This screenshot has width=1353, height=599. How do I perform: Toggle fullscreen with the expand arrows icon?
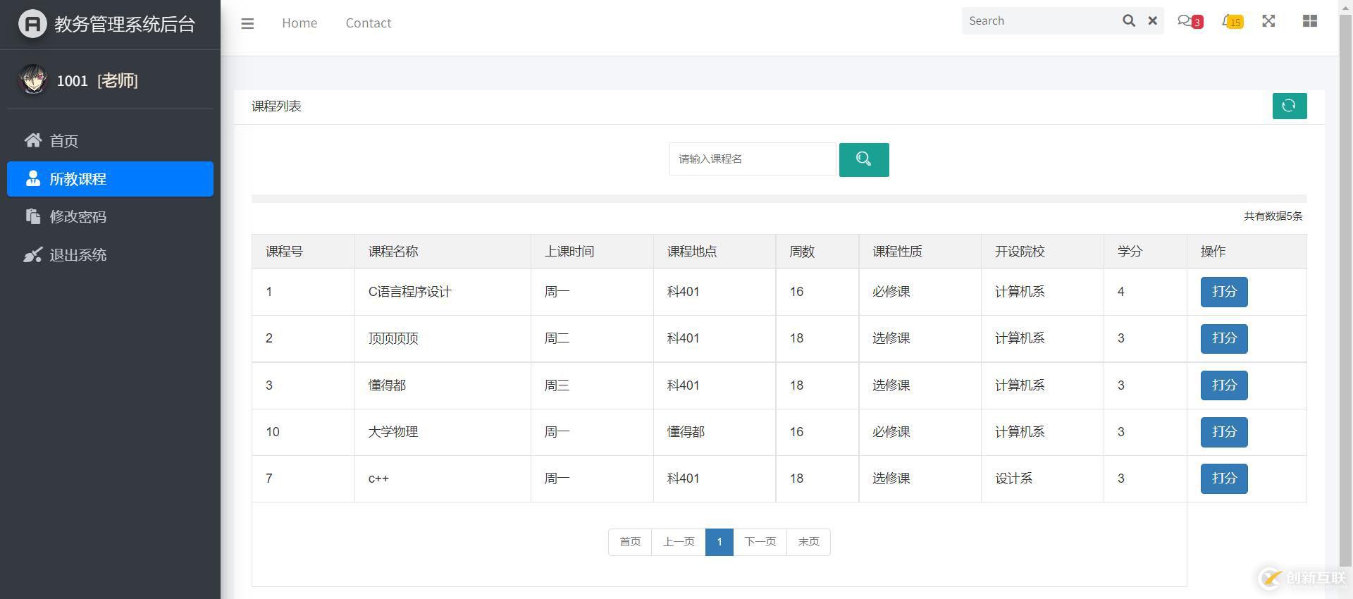(1268, 21)
